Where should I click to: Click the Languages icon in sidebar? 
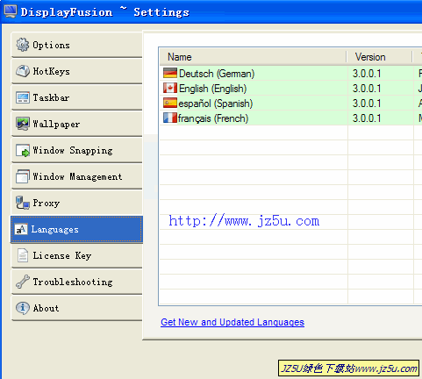click(21, 230)
